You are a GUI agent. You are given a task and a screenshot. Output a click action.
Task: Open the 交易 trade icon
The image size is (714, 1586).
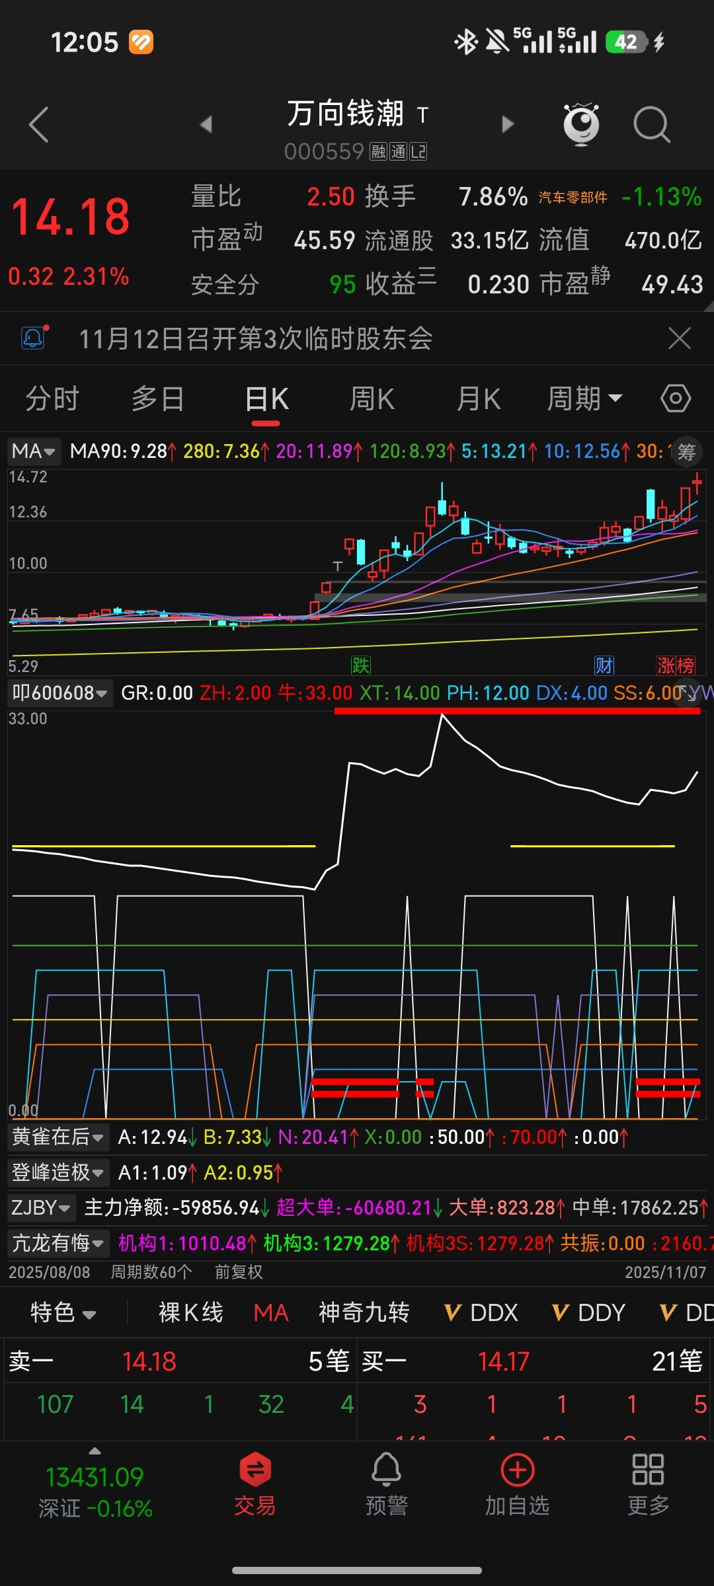tap(255, 1484)
